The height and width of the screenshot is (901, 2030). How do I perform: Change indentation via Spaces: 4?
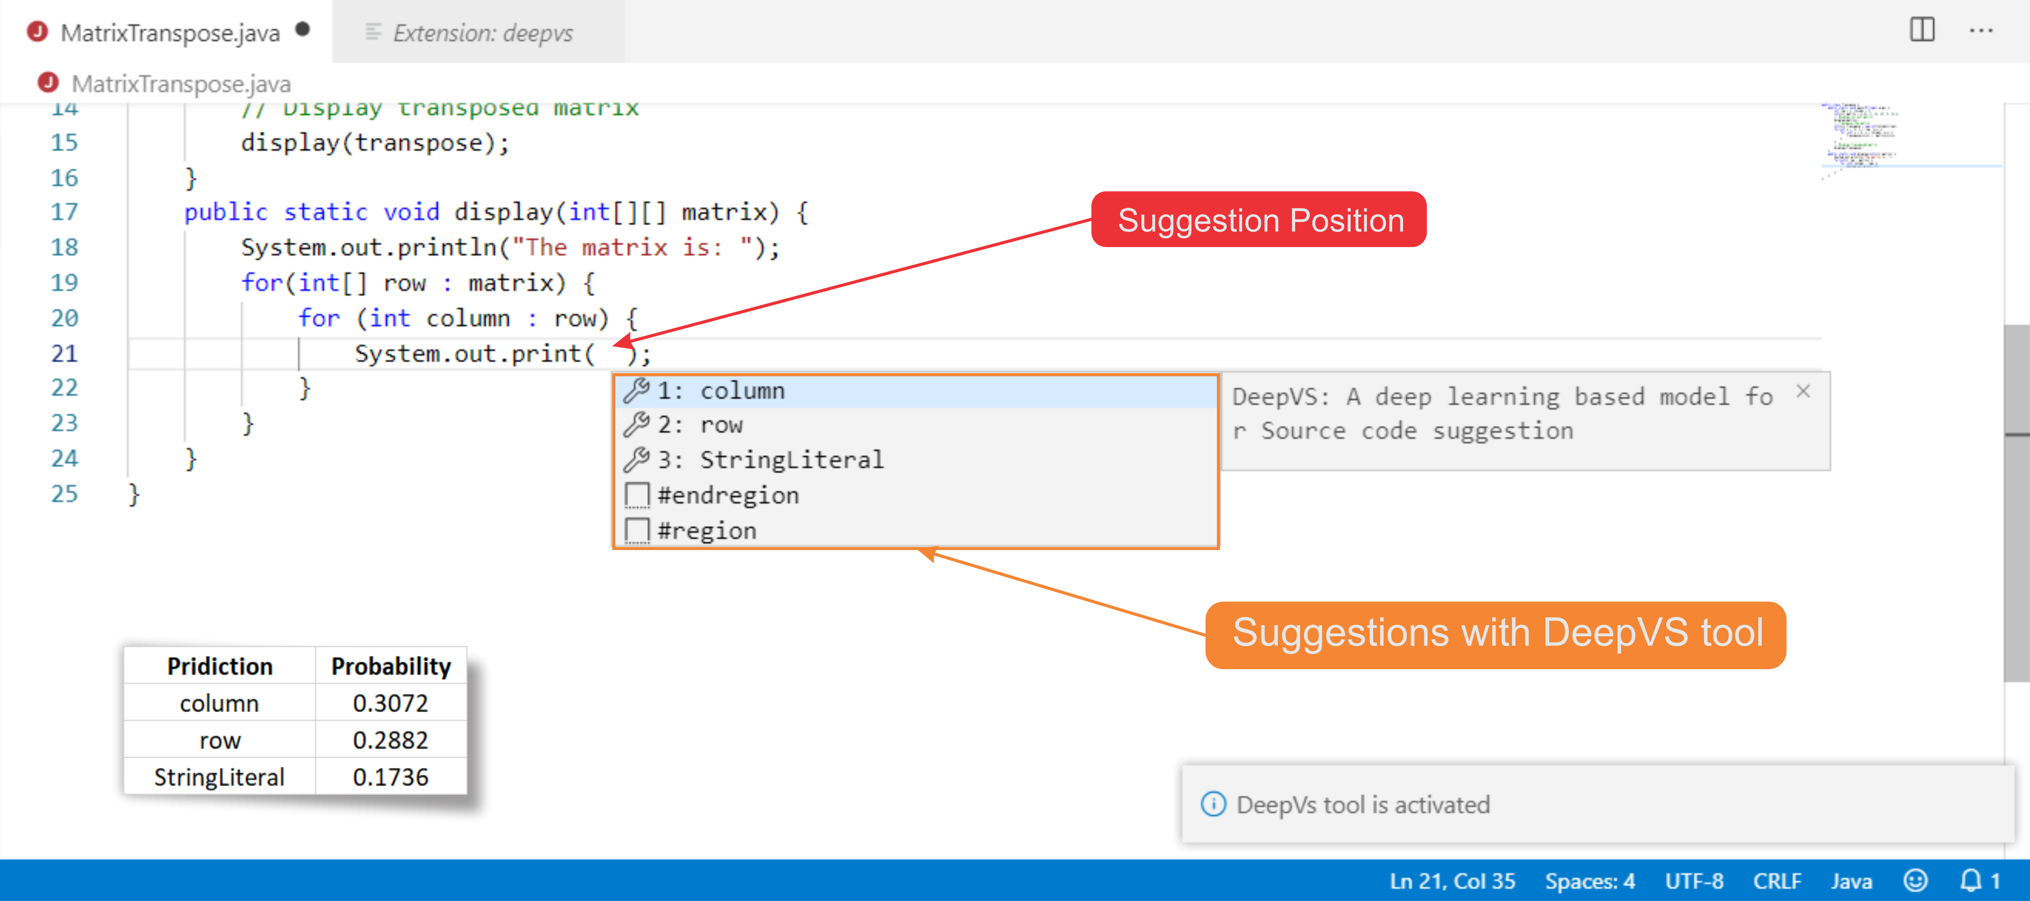(1590, 881)
